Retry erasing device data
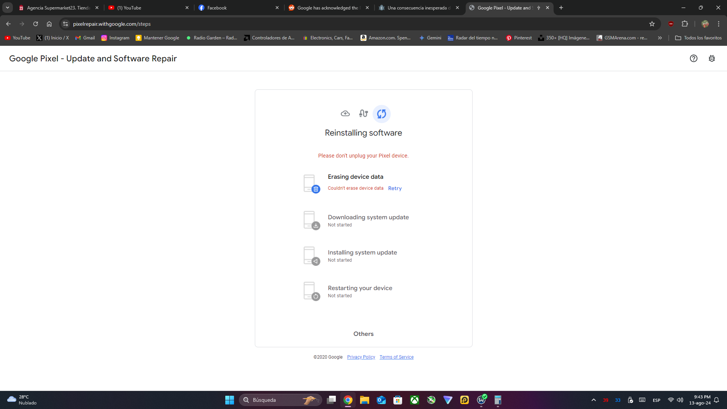 (395, 188)
